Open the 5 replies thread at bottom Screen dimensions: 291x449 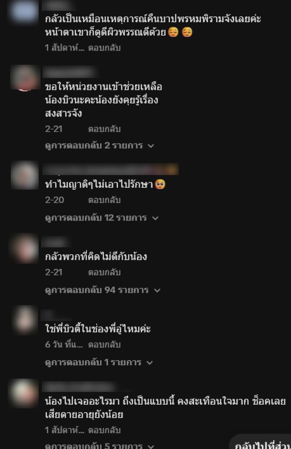click(x=100, y=446)
